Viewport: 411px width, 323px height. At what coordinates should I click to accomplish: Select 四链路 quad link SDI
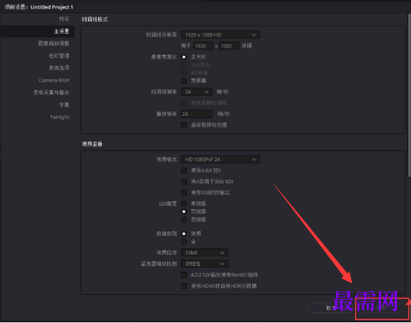184,219
